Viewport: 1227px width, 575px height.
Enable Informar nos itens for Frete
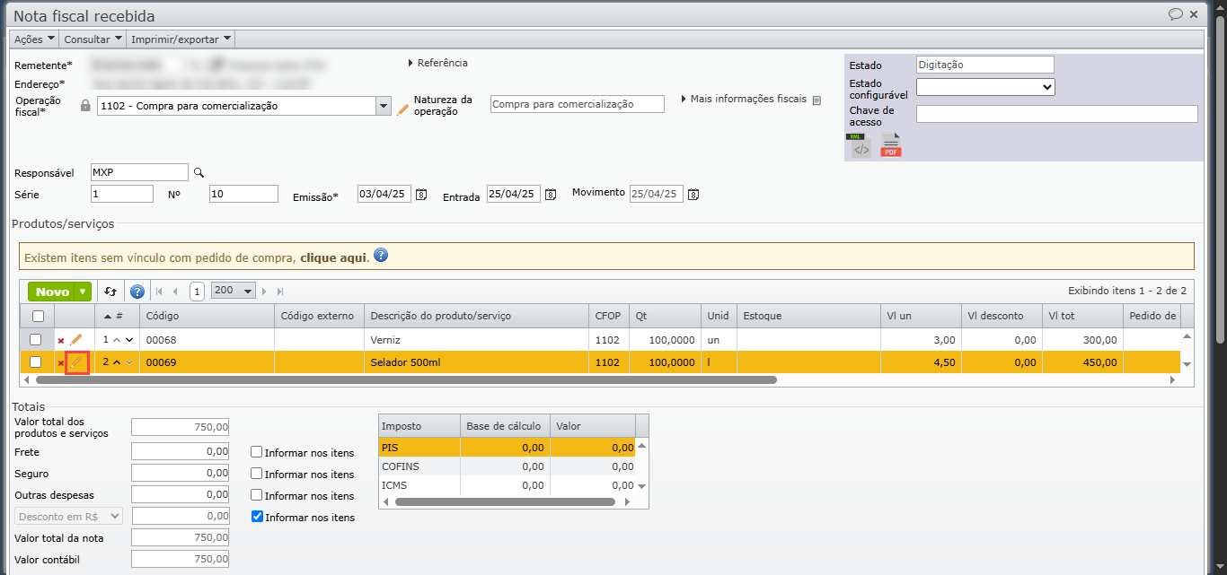[257, 452]
